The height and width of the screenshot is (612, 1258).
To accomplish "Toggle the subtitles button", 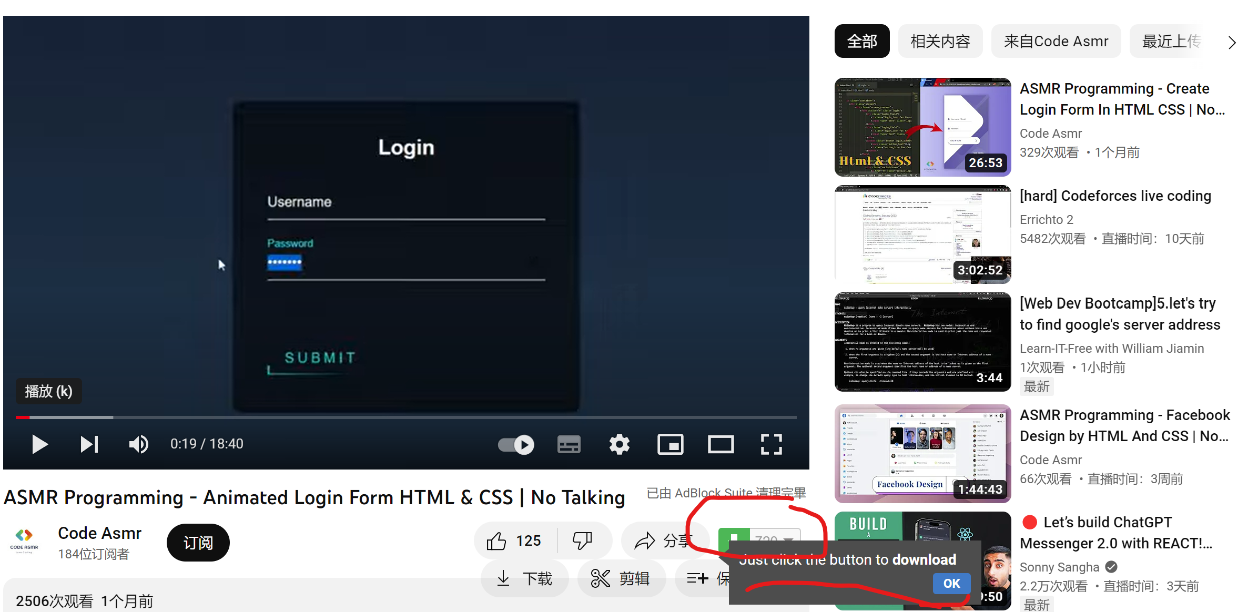I will point(569,445).
